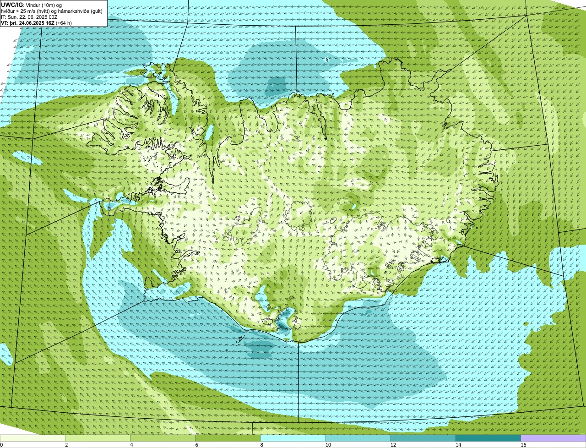
Task: Click the 14–16 m/s dark teal legend segment
Action: (x=488, y=438)
